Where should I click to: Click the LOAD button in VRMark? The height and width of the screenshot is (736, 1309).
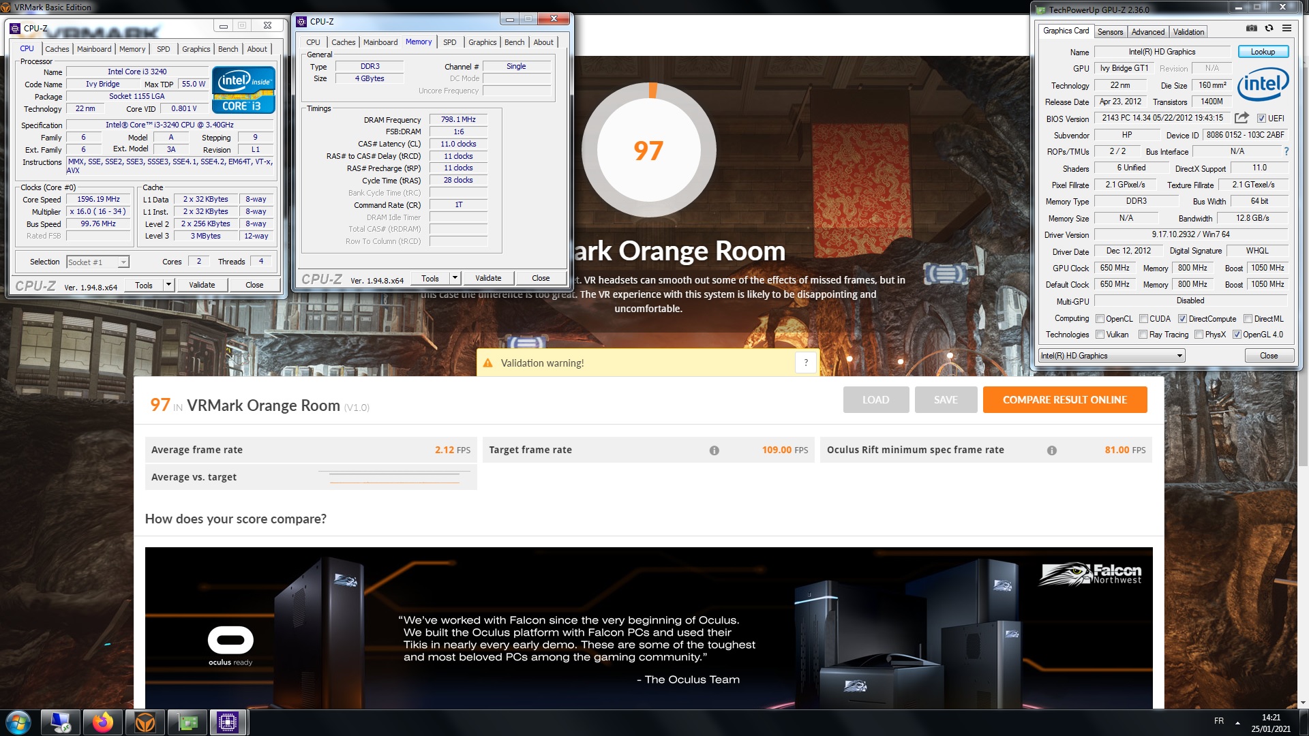875,400
